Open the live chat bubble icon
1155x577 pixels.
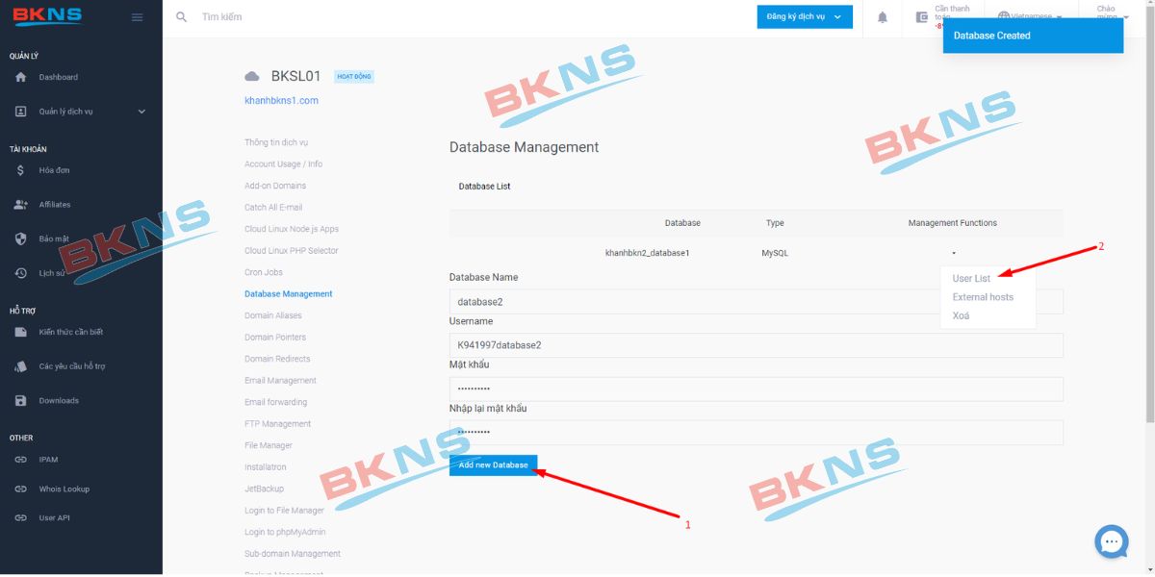tap(1112, 541)
